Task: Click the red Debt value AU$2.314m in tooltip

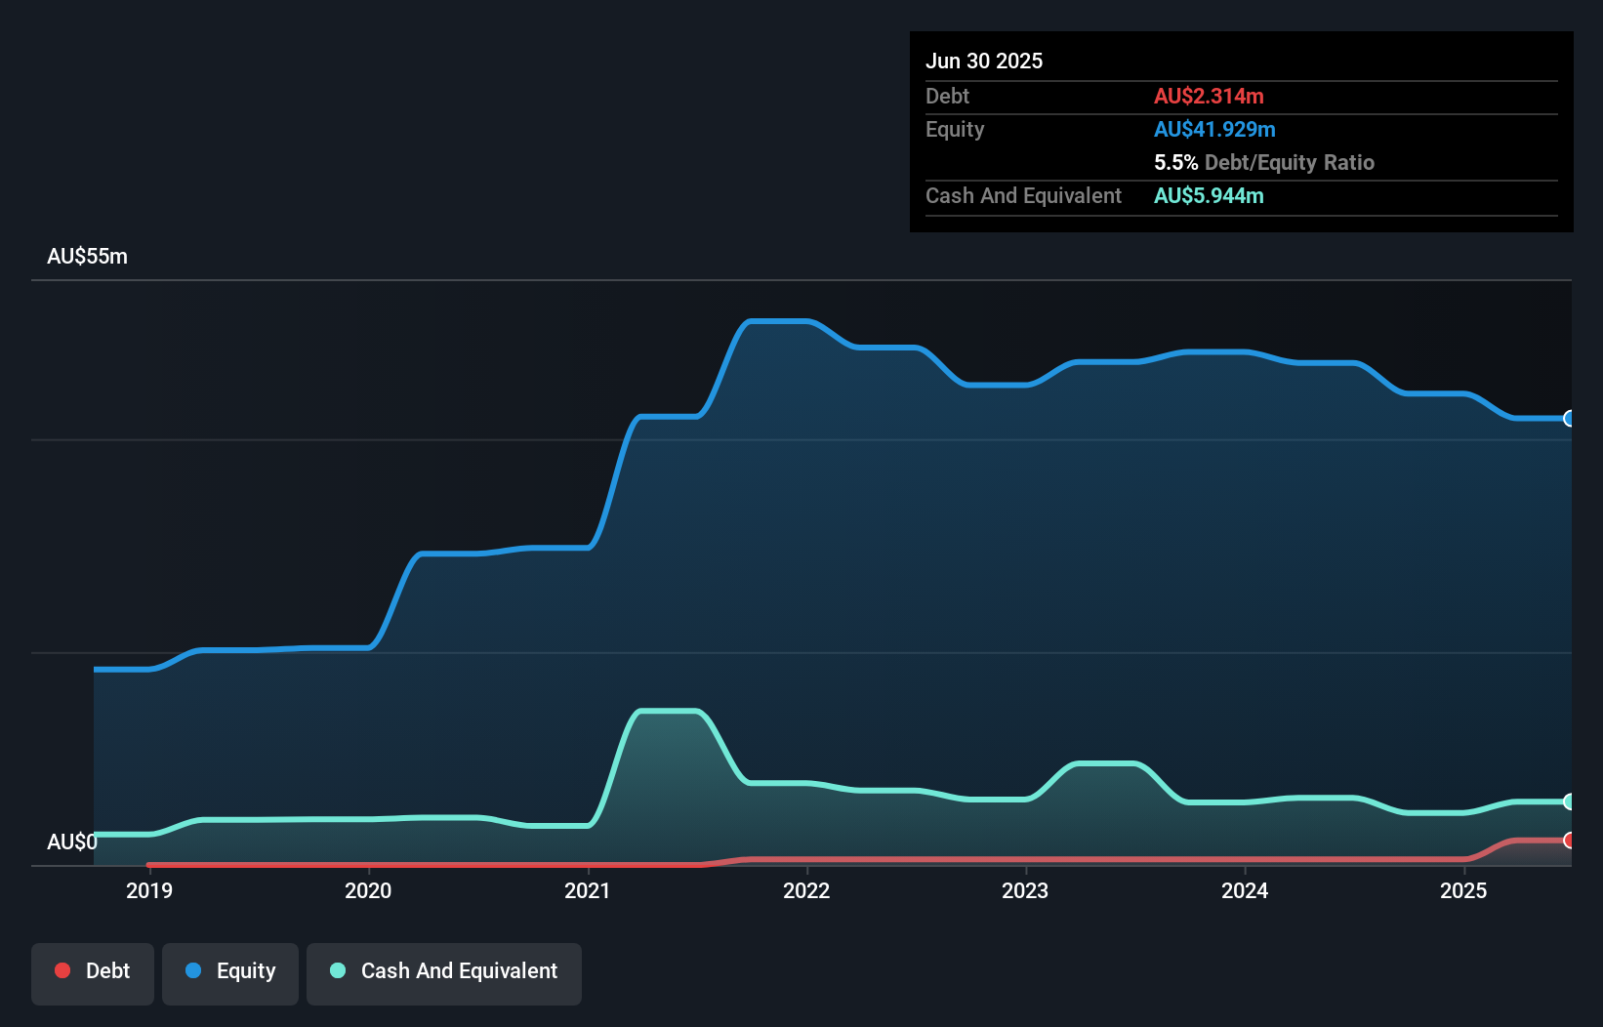Action: pyautogui.click(x=1209, y=96)
